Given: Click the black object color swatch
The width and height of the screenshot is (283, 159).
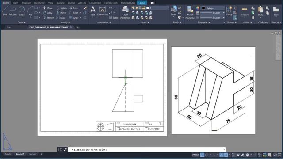Looking at the screenshot, I should click(x=203, y=8).
